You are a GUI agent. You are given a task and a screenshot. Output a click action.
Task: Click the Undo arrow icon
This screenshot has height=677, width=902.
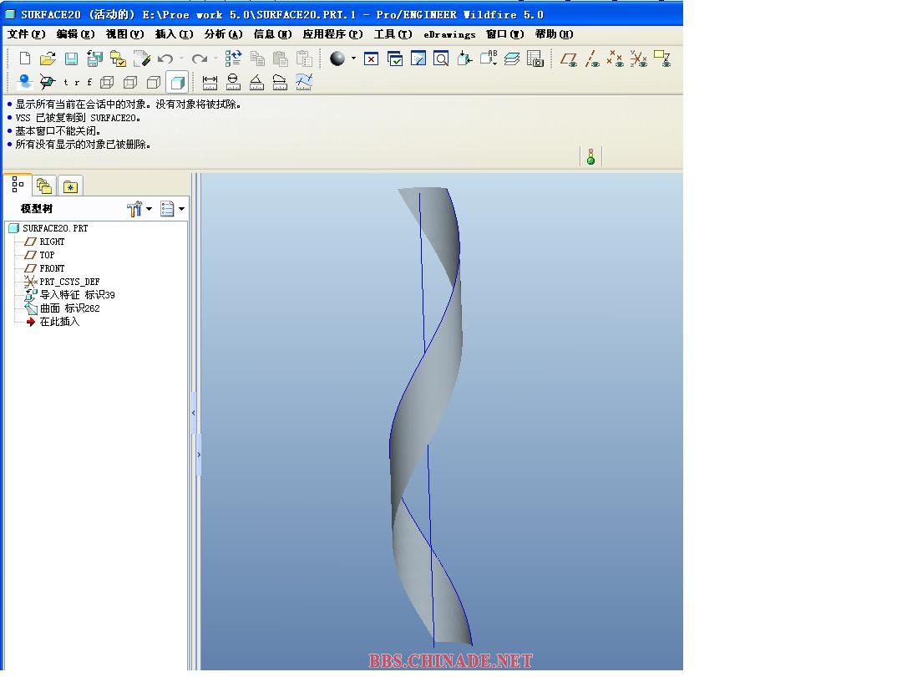point(165,59)
